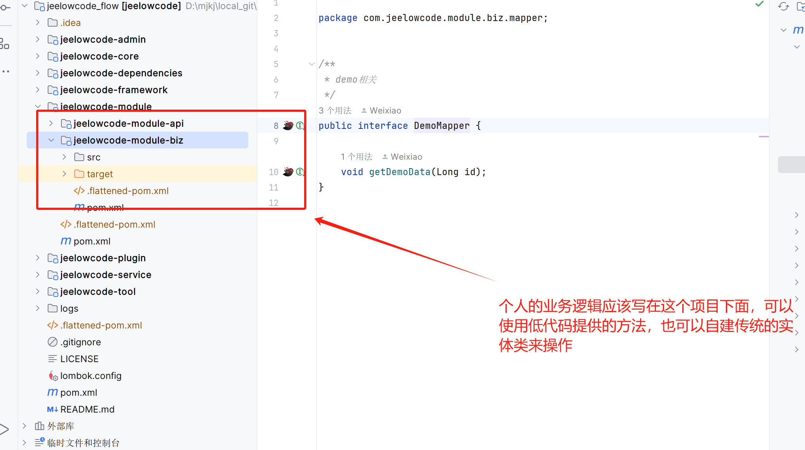Expand the target folder chevron
Viewport: 805px width, 450px height.
(x=64, y=174)
